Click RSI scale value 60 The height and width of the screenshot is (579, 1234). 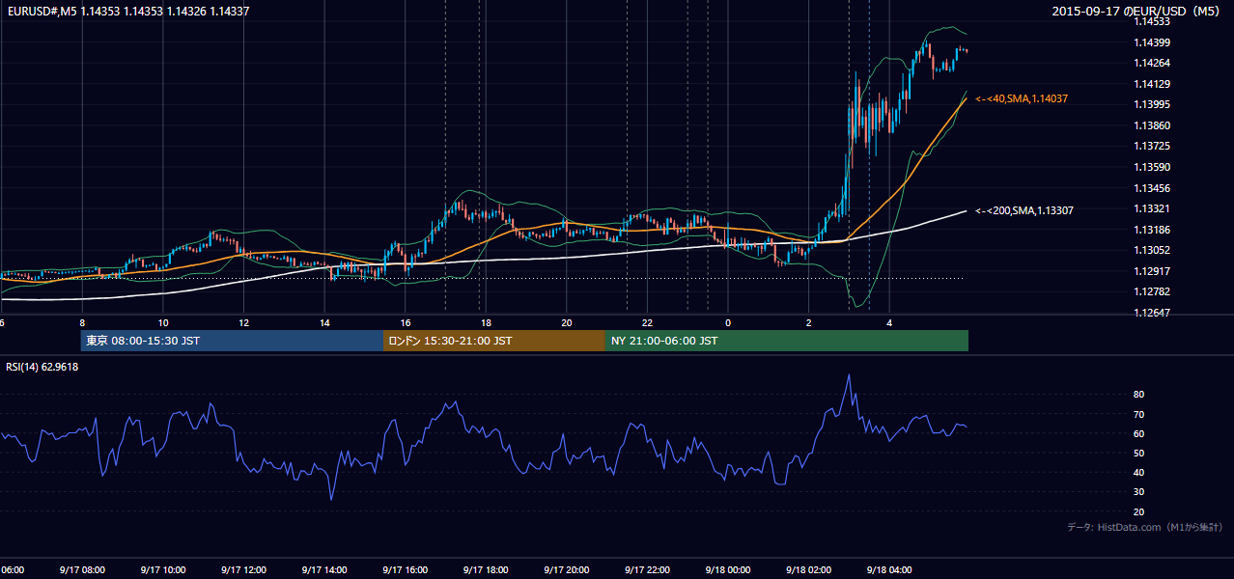(1138, 434)
